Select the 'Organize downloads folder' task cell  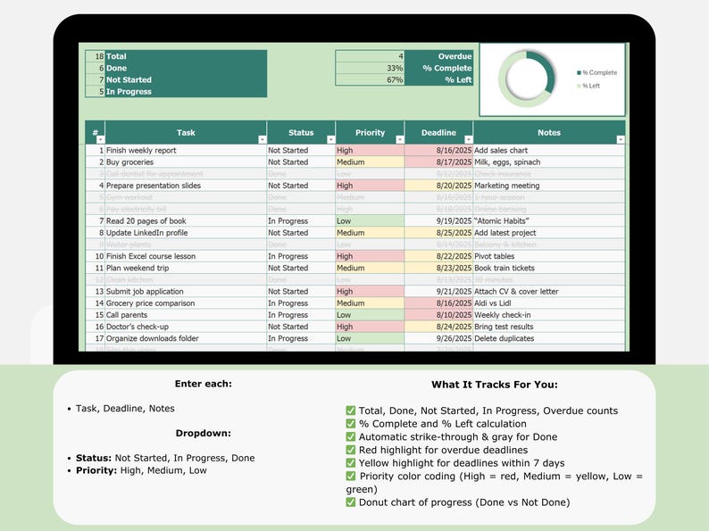pyautogui.click(x=186, y=338)
